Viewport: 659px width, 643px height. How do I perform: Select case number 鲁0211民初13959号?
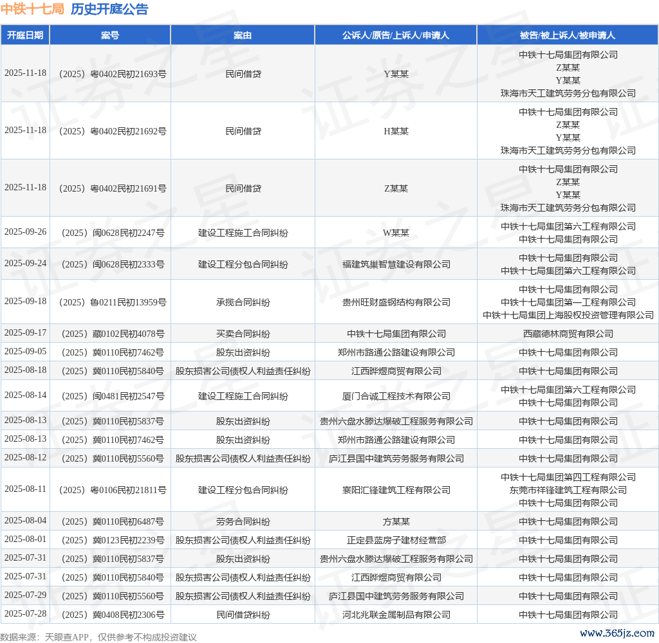(x=110, y=302)
